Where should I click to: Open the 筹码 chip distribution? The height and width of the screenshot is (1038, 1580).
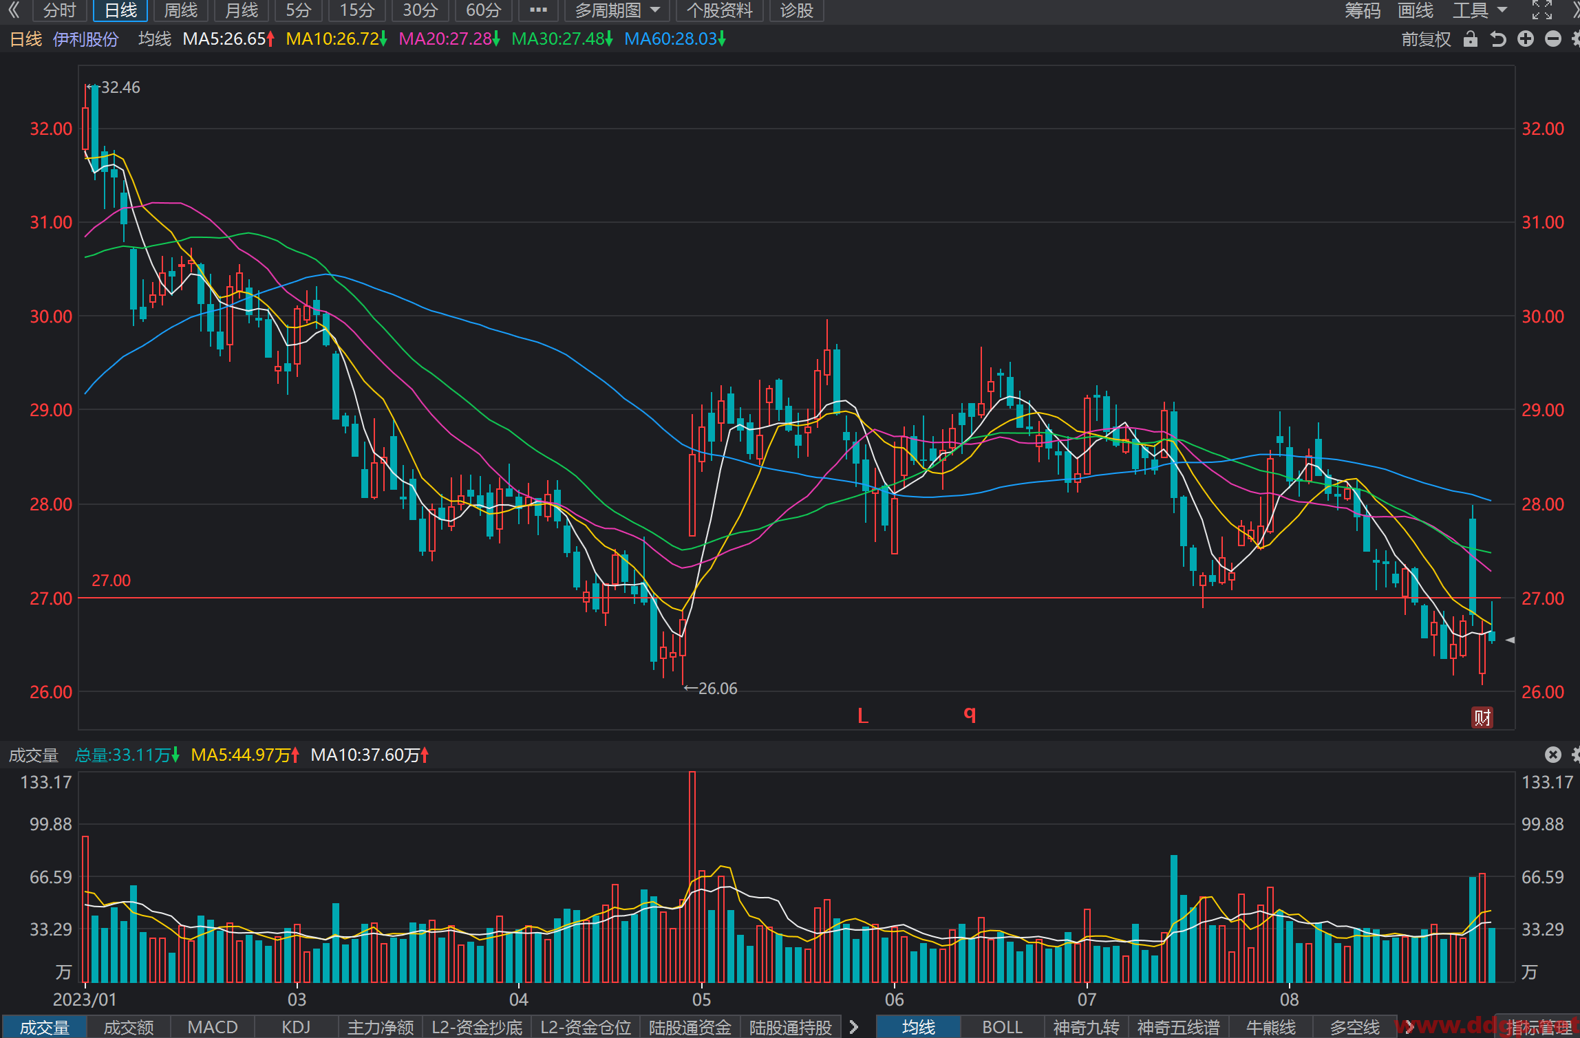point(1363,10)
